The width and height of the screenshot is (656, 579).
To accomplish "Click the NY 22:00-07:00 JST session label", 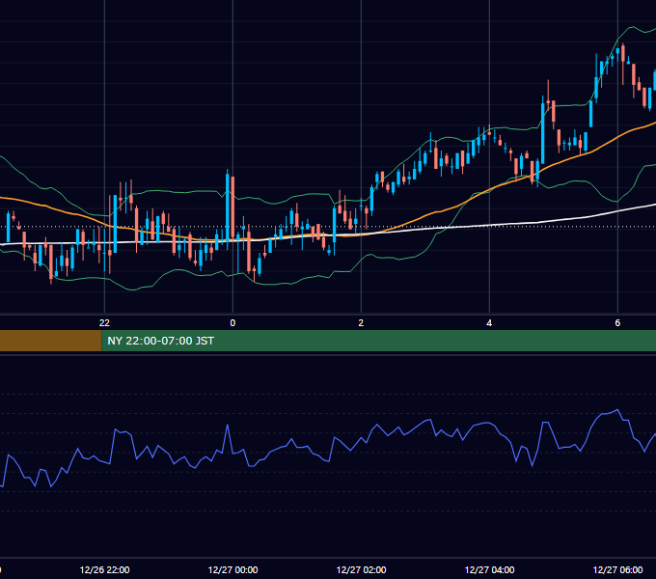I will (x=161, y=341).
